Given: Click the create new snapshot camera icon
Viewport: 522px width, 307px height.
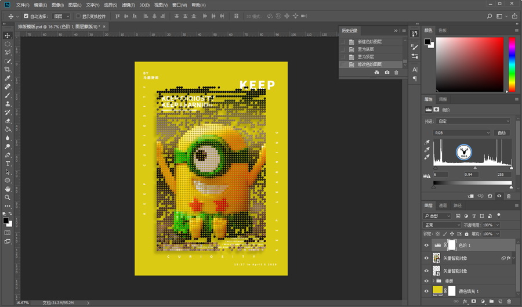Looking at the screenshot, I should pyautogui.click(x=387, y=73).
